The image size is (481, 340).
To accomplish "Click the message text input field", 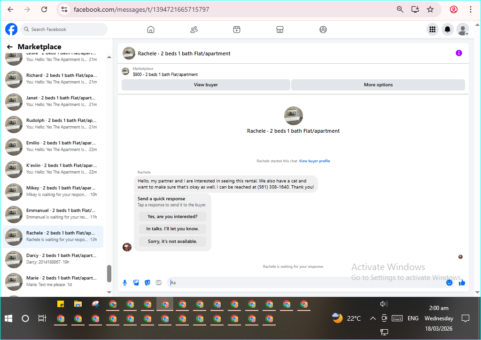I will pyautogui.click(x=307, y=282).
